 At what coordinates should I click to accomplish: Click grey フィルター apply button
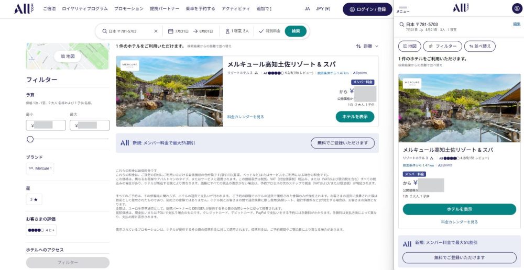tap(68, 262)
